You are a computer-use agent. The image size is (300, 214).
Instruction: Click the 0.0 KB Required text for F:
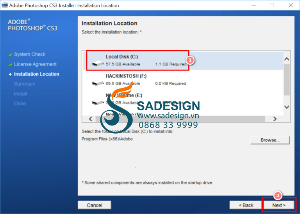[x=170, y=83]
